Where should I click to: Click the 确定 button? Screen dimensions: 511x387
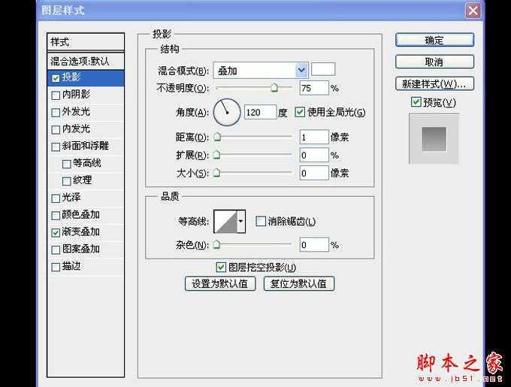click(434, 40)
